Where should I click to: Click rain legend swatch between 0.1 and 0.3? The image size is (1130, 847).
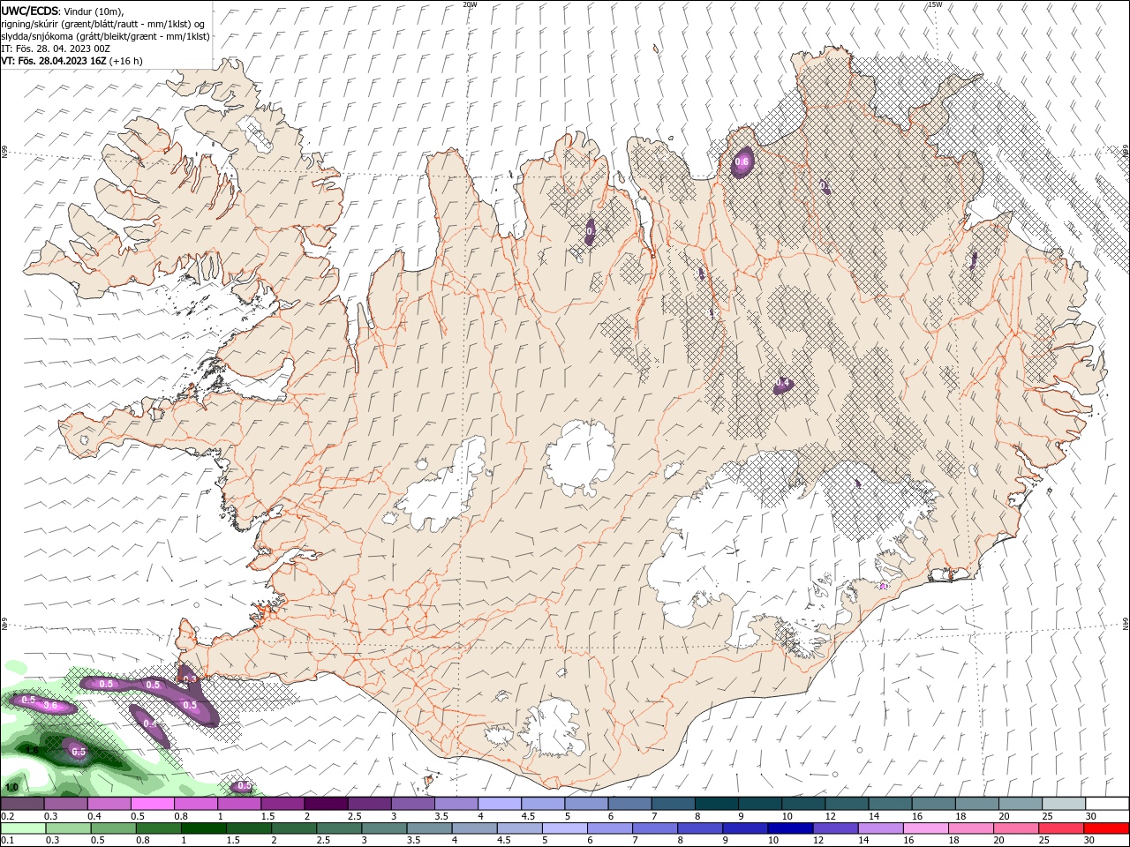click(x=22, y=828)
